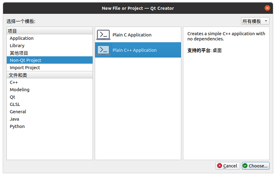Click the Plain C Application terminal icon

point(103,35)
